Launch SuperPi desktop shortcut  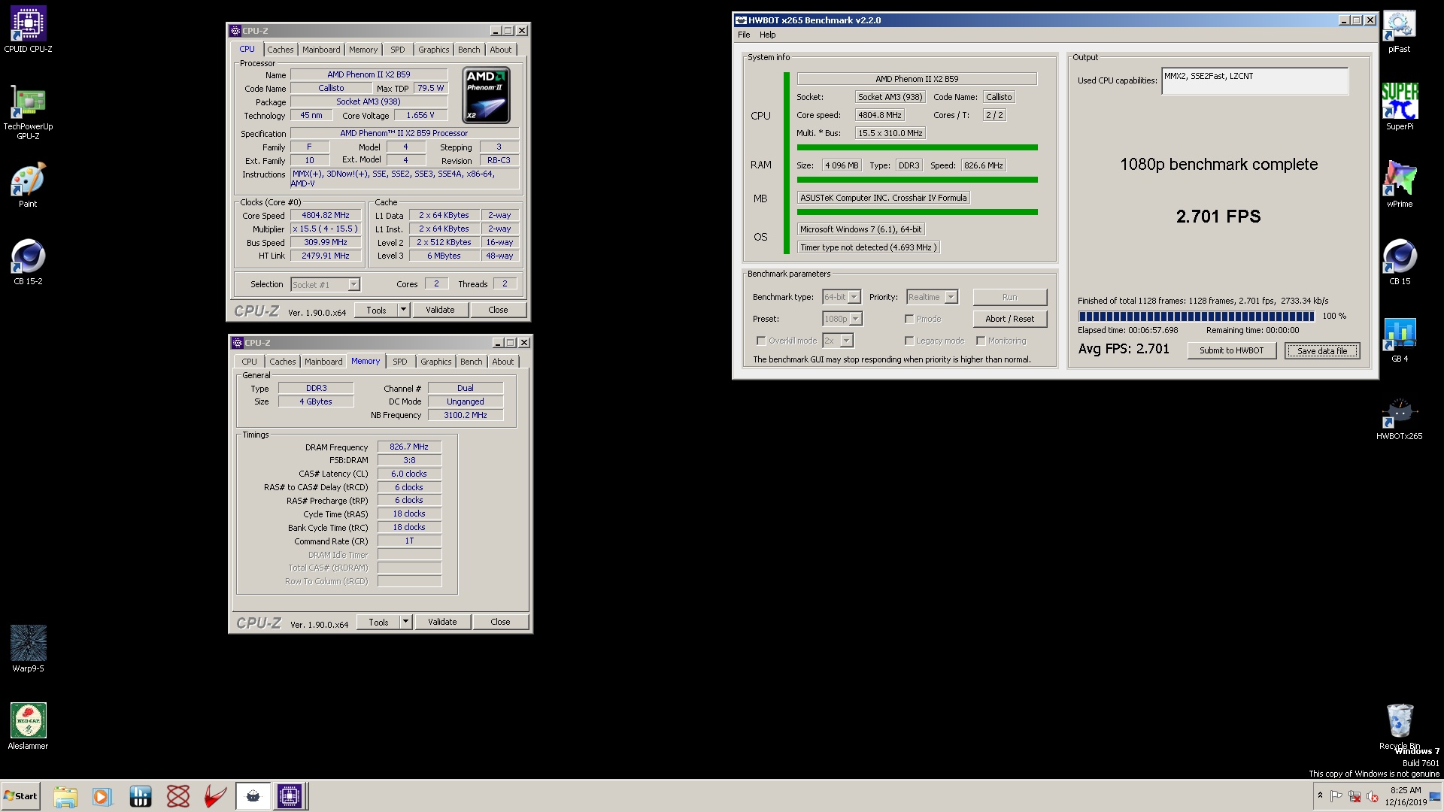coord(1399,107)
